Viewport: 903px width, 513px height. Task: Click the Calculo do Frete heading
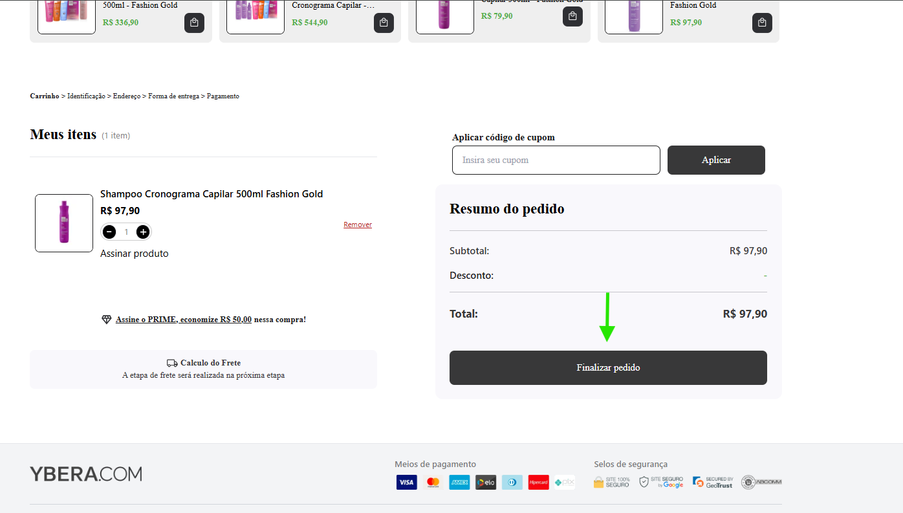(211, 363)
